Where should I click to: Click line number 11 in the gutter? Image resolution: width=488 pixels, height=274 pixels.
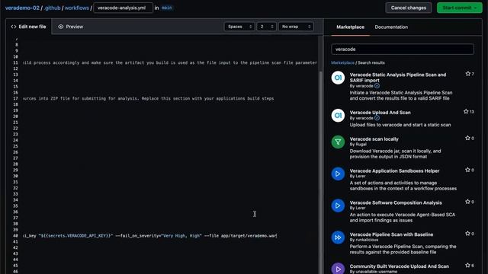point(15,62)
